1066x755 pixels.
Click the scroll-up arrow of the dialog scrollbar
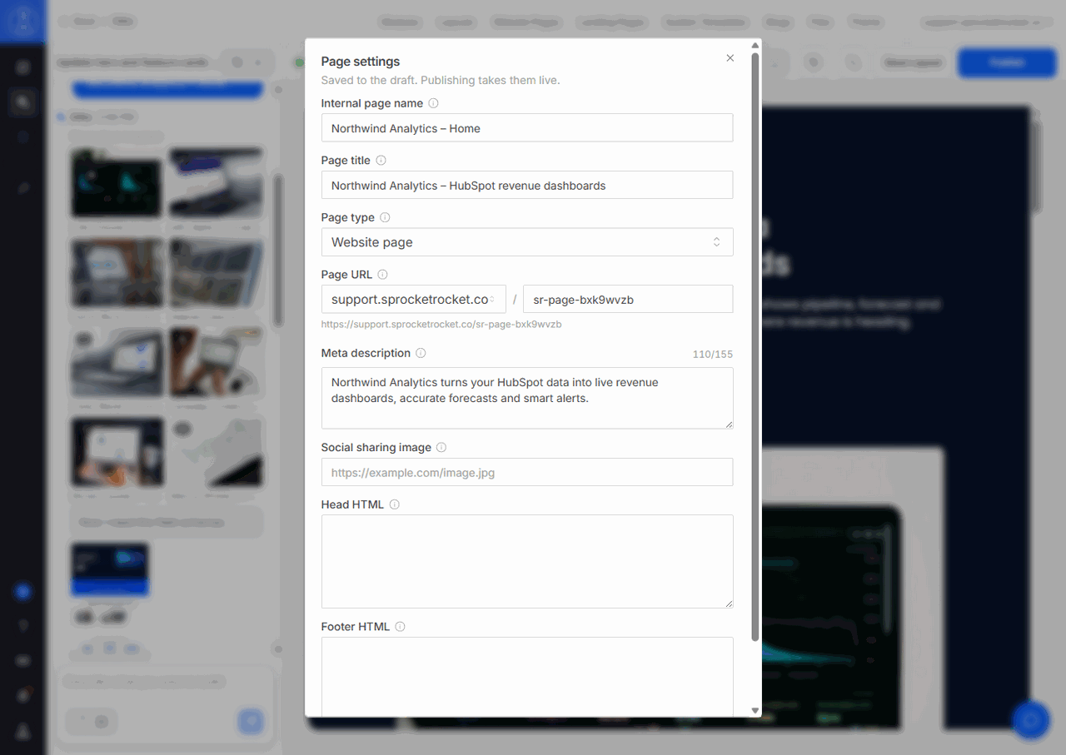pos(755,45)
